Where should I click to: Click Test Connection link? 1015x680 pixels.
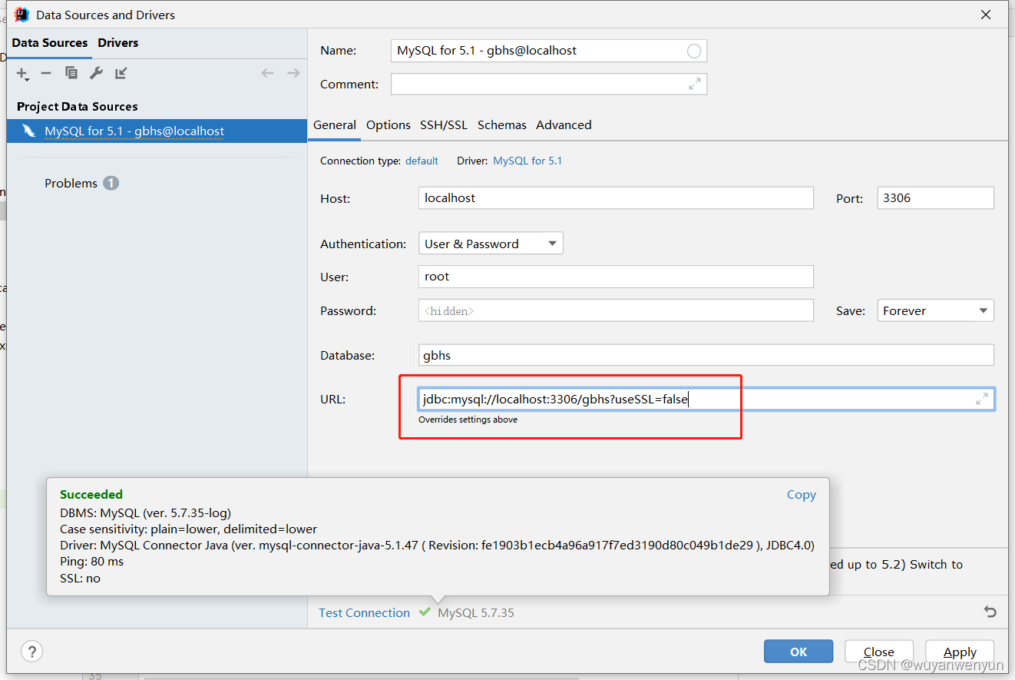365,612
